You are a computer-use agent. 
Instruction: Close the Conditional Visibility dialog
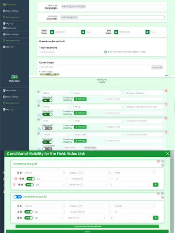[x=167, y=153]
